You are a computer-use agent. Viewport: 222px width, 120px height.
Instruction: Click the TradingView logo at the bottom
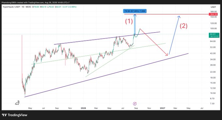(15, 115)
